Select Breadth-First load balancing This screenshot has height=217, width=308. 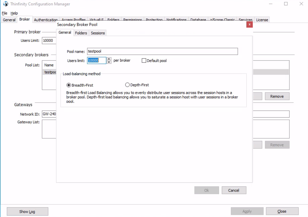(x=69, y=85)
